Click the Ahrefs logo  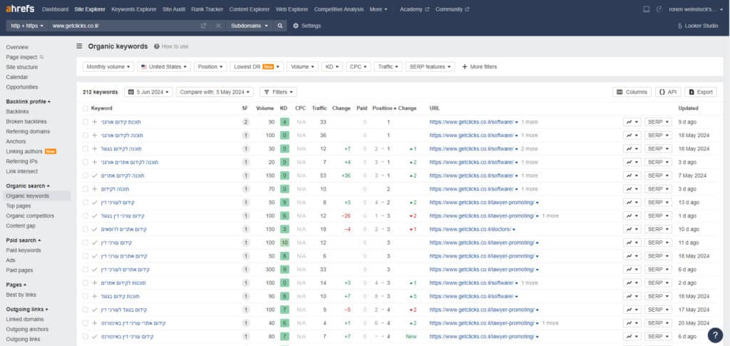(20, 9)
